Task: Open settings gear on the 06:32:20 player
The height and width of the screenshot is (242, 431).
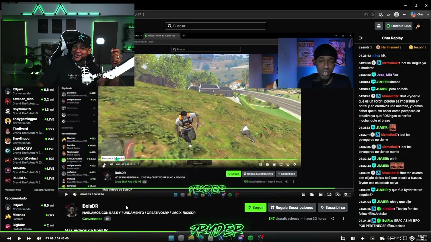Action: point(346,194)
